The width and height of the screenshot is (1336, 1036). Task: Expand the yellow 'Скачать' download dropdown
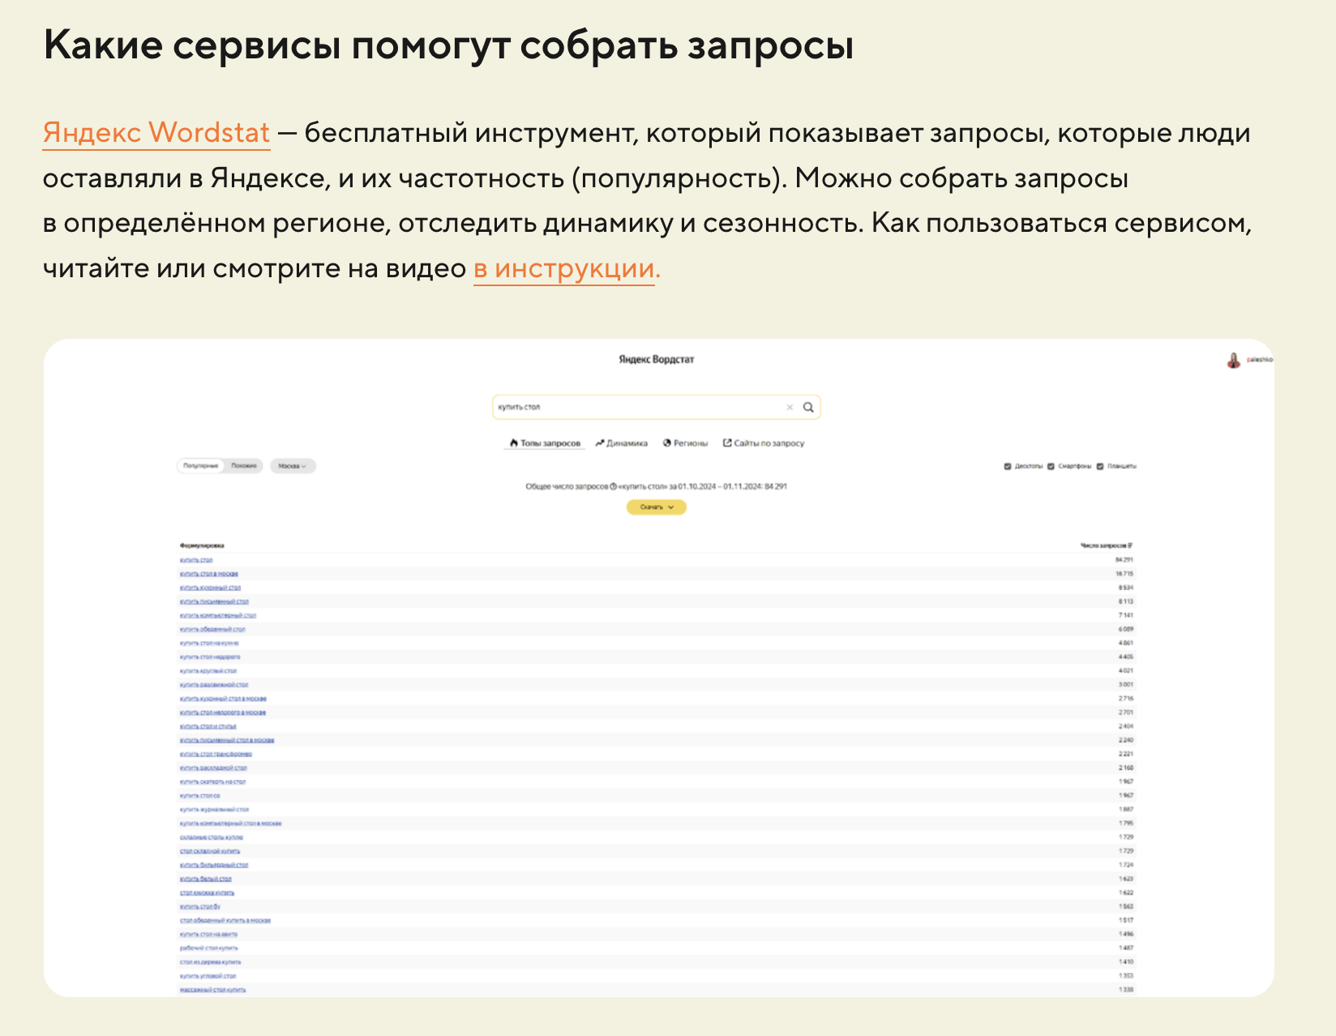[x=656, y=507]
